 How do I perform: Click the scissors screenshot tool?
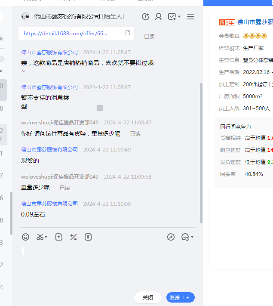(40, 237)
